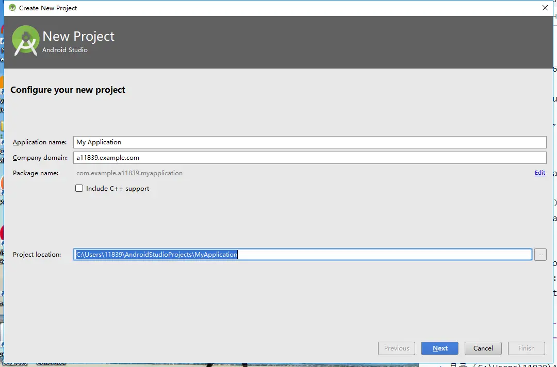Click the Cancel button

click(x=483, y=348)
